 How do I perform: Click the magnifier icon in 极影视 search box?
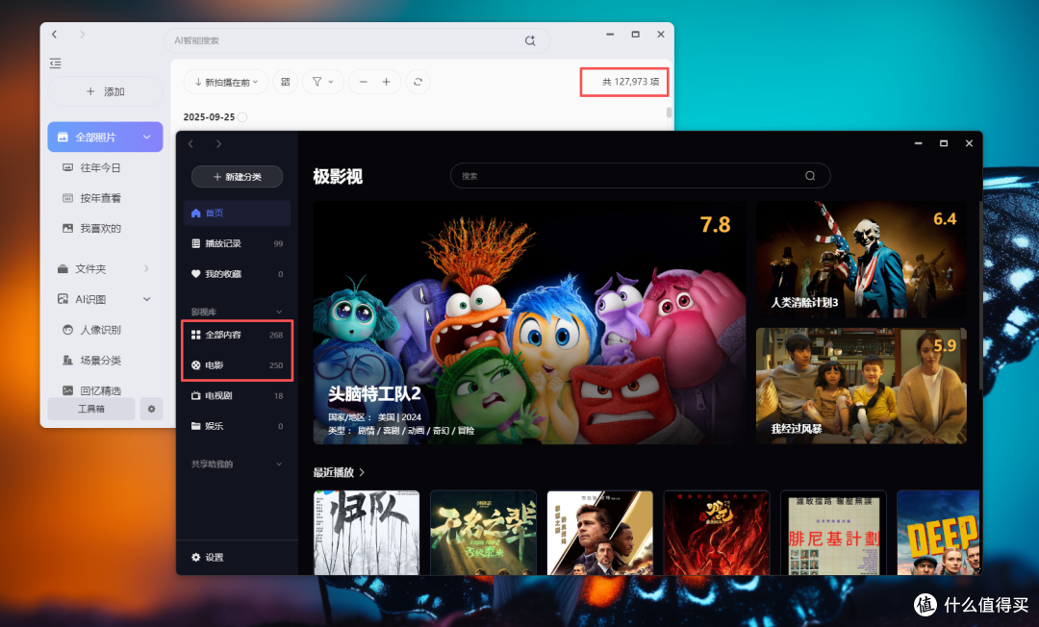[x=810, y=176]
